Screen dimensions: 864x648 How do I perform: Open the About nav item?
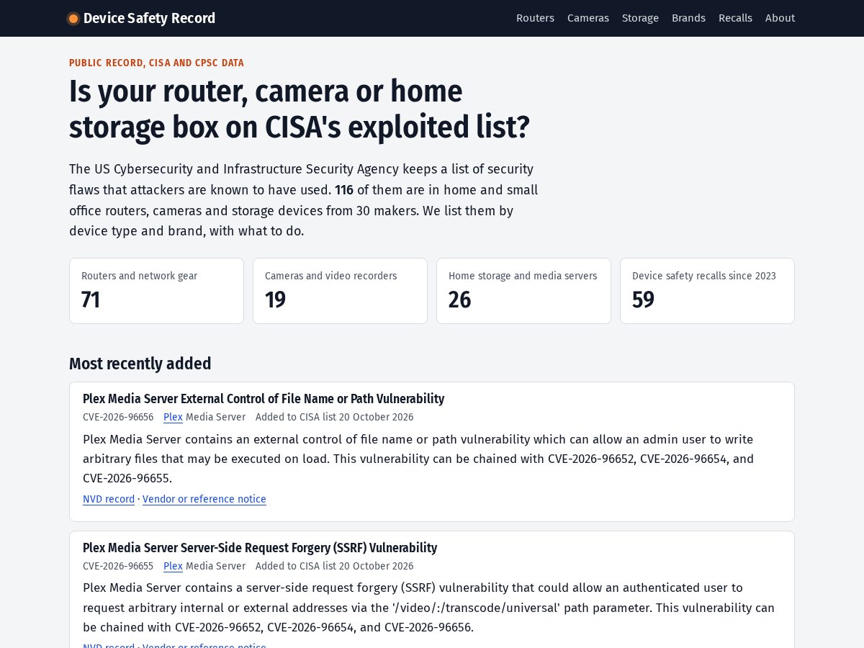(780, 18)
